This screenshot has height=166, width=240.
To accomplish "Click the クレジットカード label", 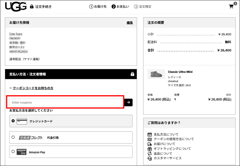I will tap(41, 121).
